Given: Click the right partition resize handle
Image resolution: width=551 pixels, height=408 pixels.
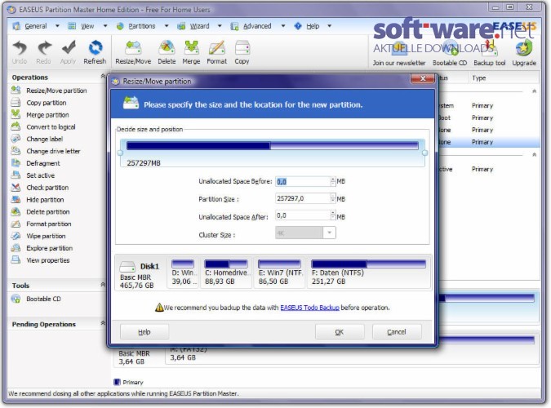Looking at the screenshot, I should (x=424, y=153).
